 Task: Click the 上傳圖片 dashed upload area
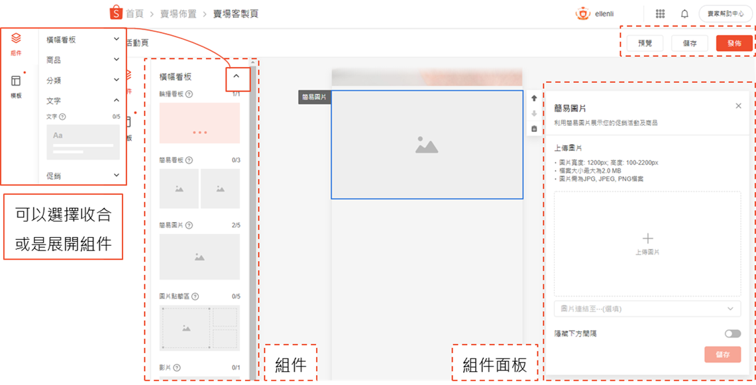pyautogui.click(x=647, y=244)
